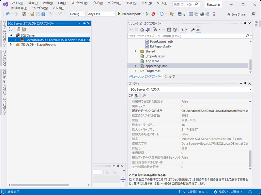Open BlazorReports startup target dropdown arrow
Screen dimensions: 261x195
143,14
